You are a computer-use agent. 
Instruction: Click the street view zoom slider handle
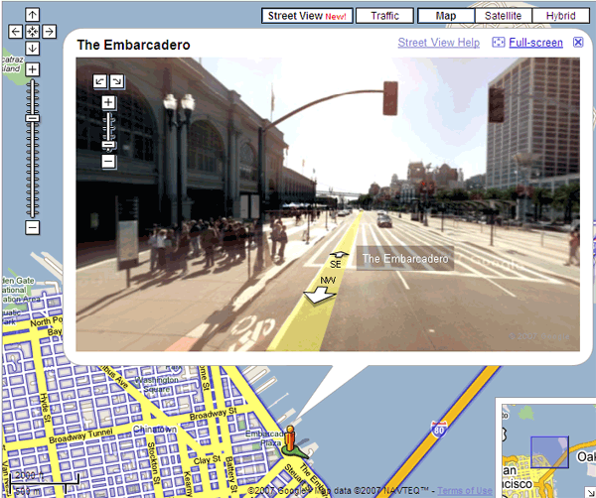pyautogui.click(x=108, y=146)
